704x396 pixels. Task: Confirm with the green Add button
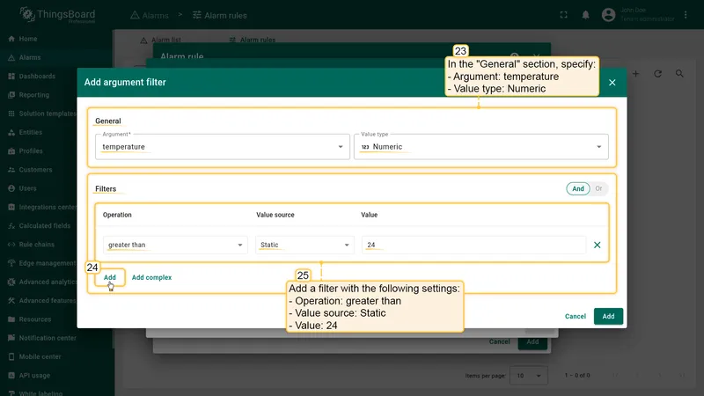click(x=608, y=316)
